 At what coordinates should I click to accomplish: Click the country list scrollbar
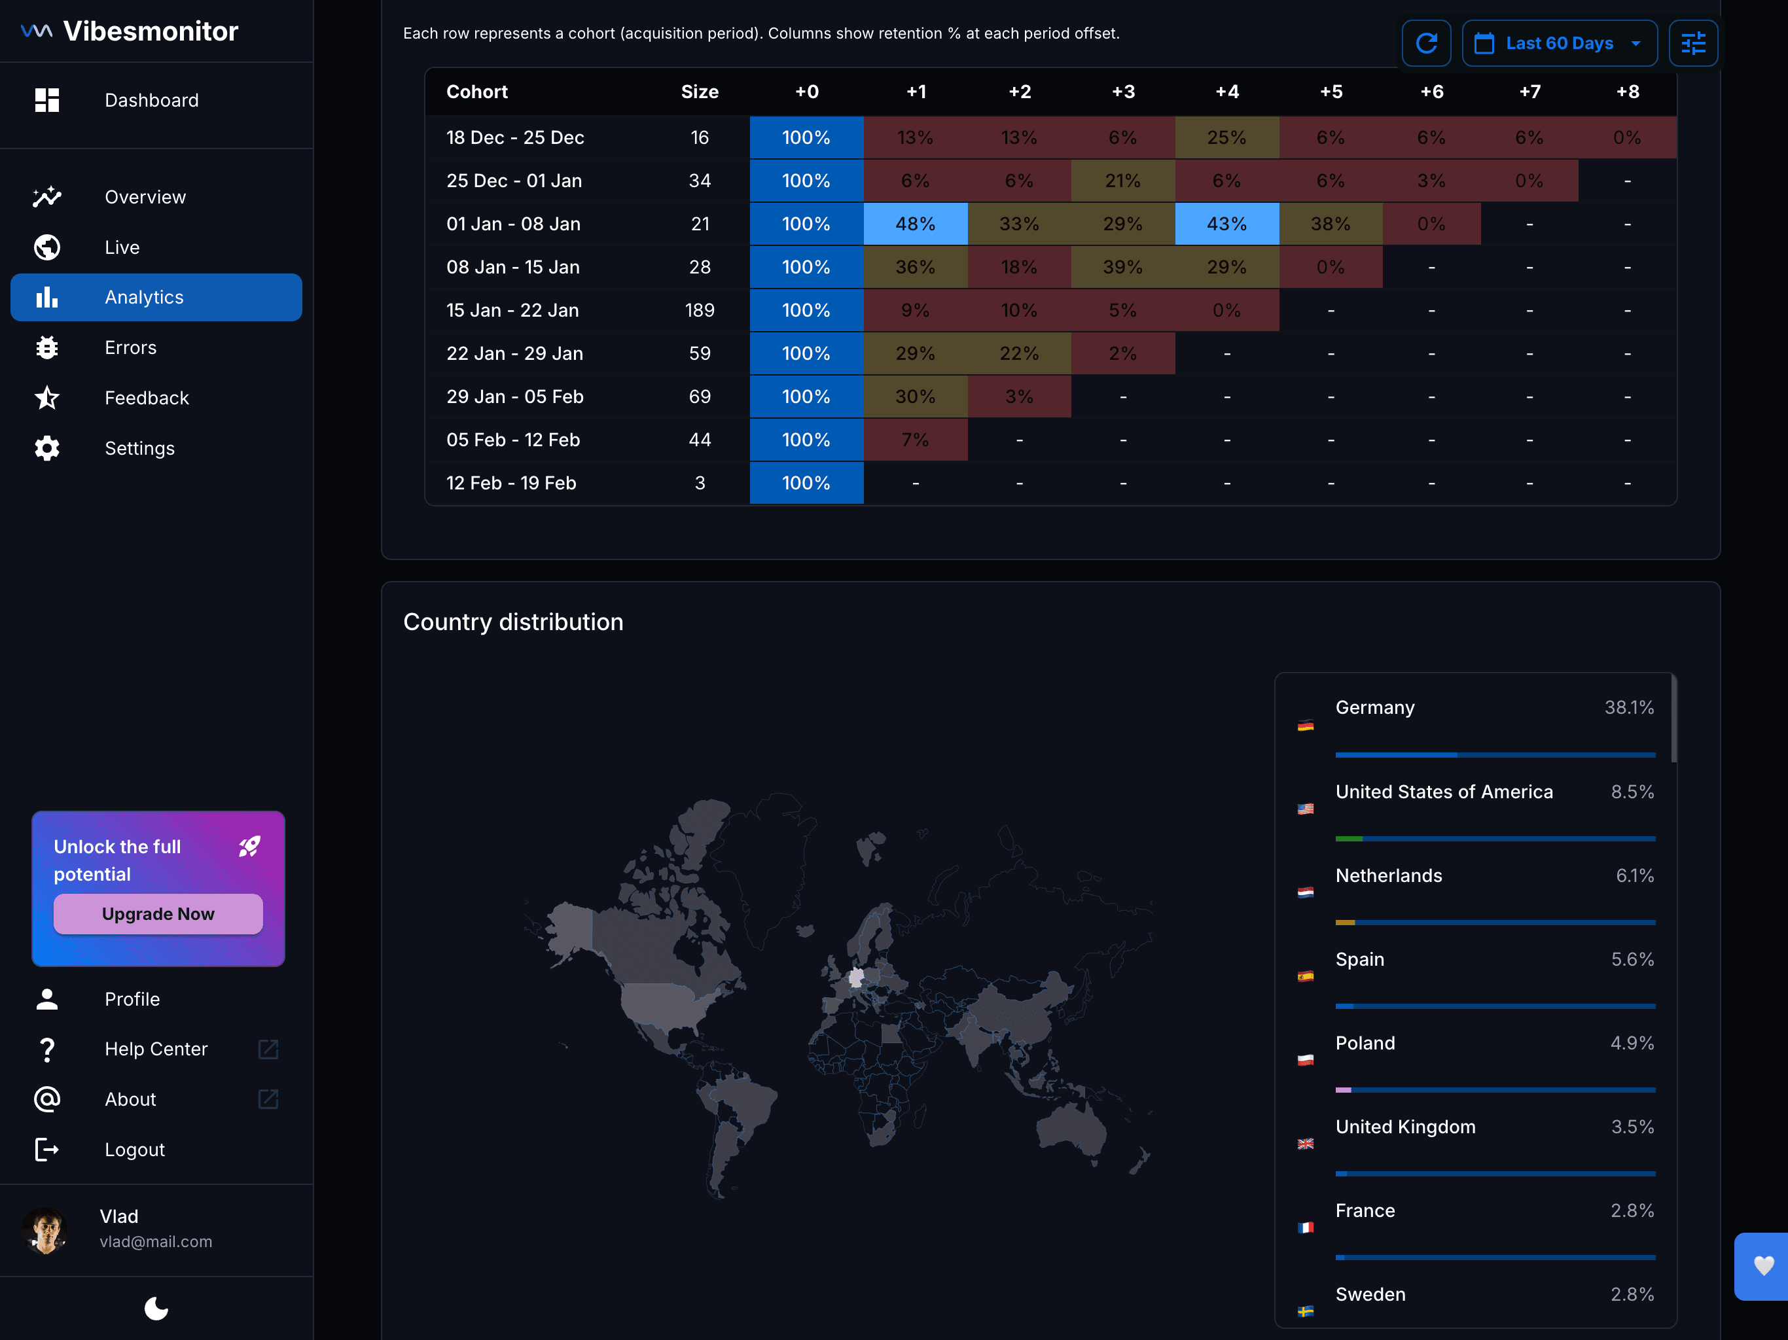click(x=1673, y=719)
